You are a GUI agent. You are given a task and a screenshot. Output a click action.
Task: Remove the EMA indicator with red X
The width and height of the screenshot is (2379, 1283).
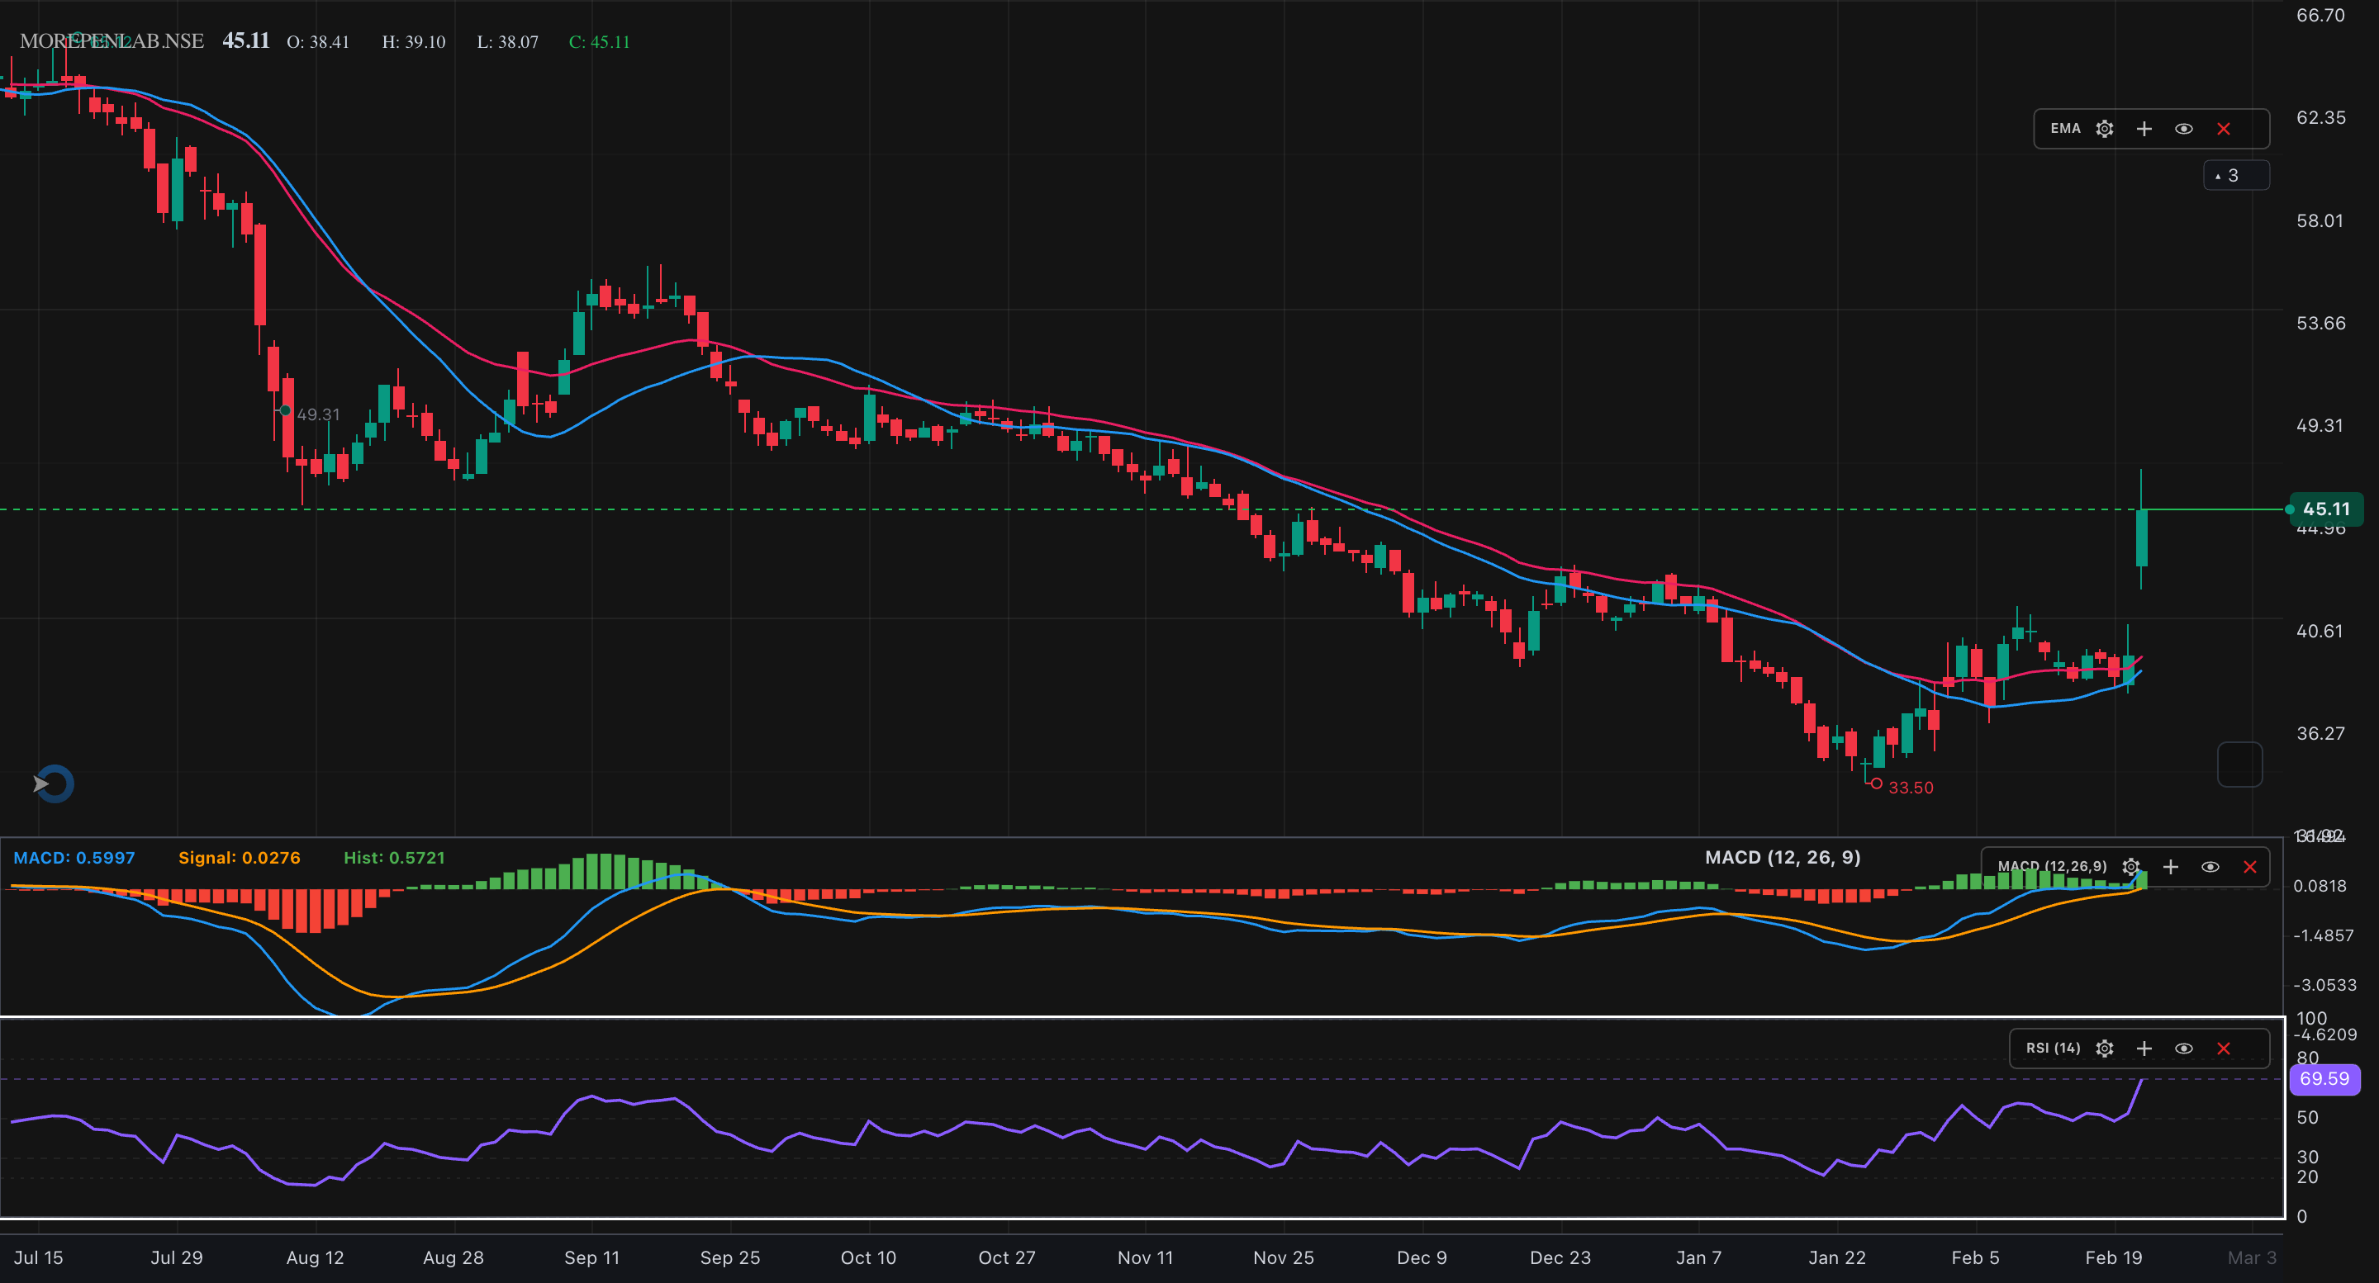2223,130
